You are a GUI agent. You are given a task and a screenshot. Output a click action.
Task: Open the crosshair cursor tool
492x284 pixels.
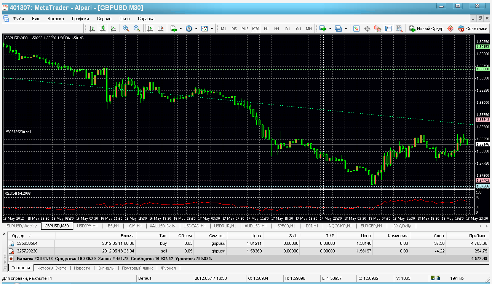click(x=367, y=29)
